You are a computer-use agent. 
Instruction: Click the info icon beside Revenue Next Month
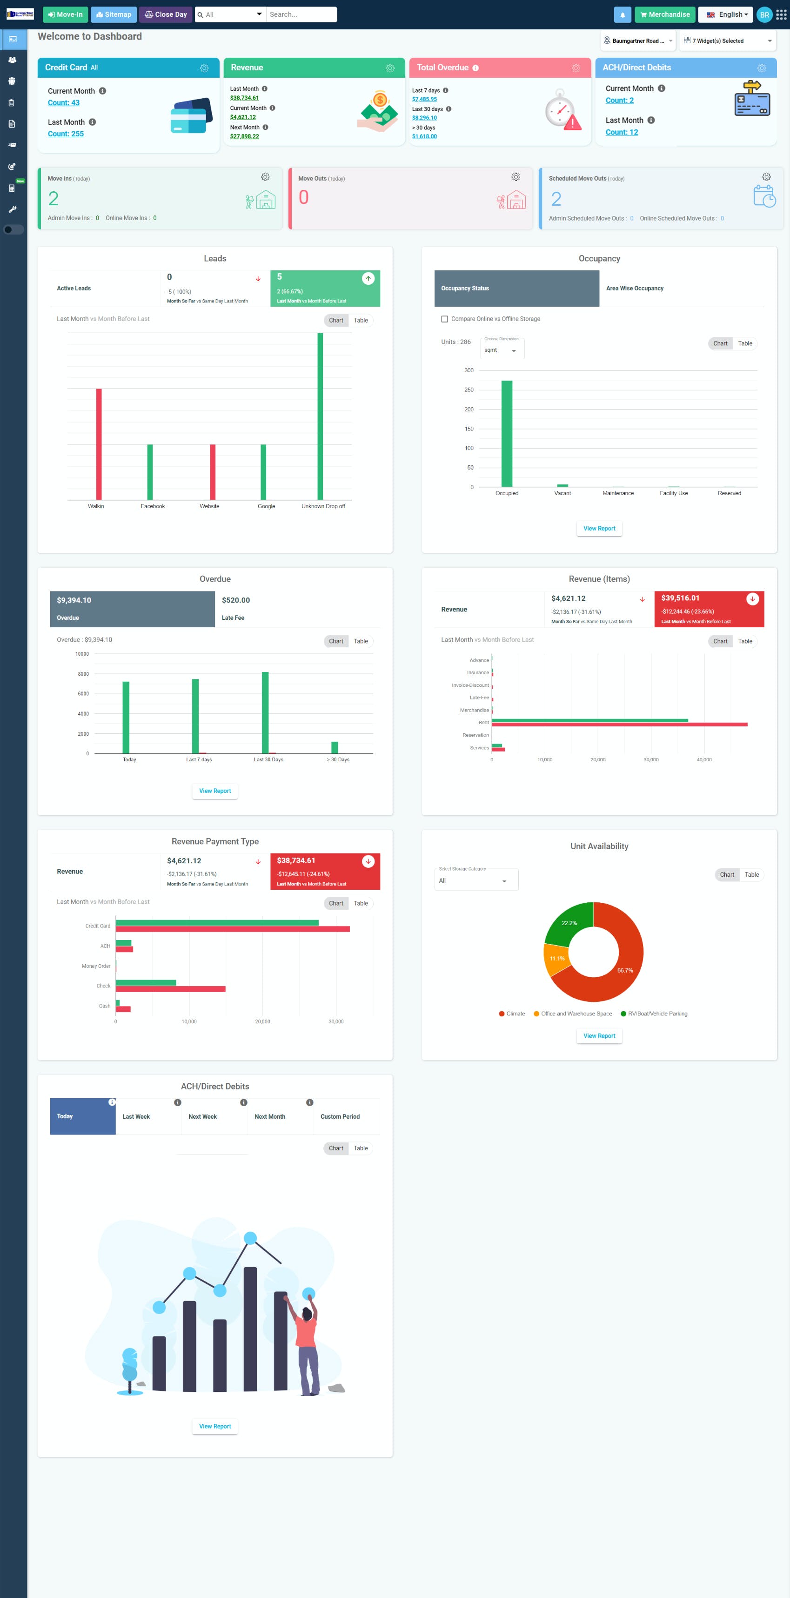pos(265,127)
